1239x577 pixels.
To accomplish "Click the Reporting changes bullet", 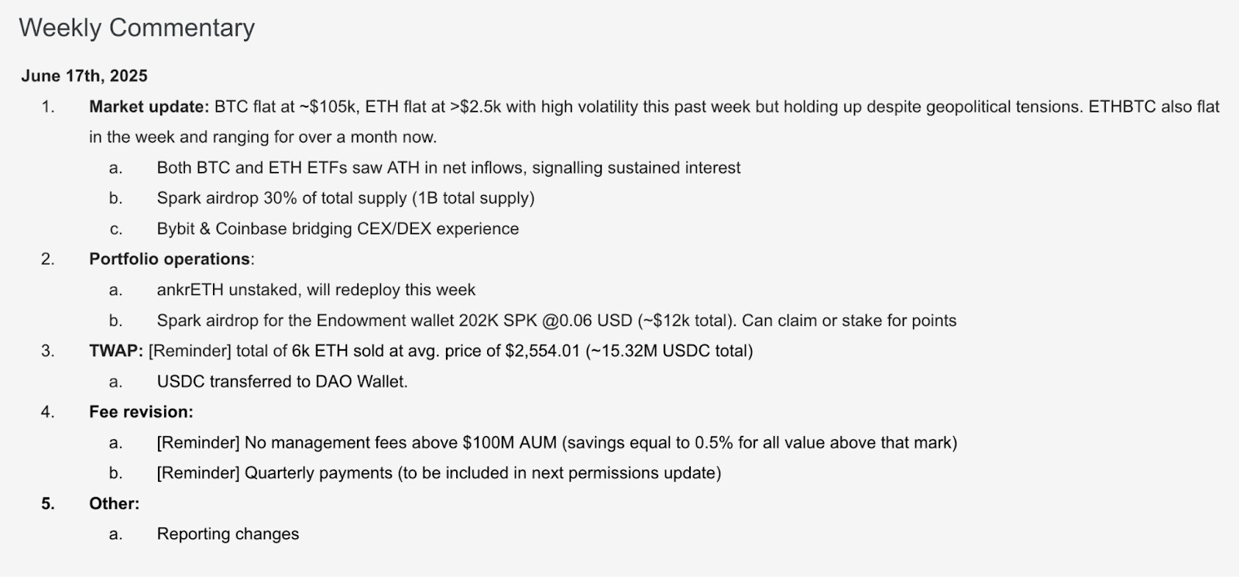I will coord(228,534).
